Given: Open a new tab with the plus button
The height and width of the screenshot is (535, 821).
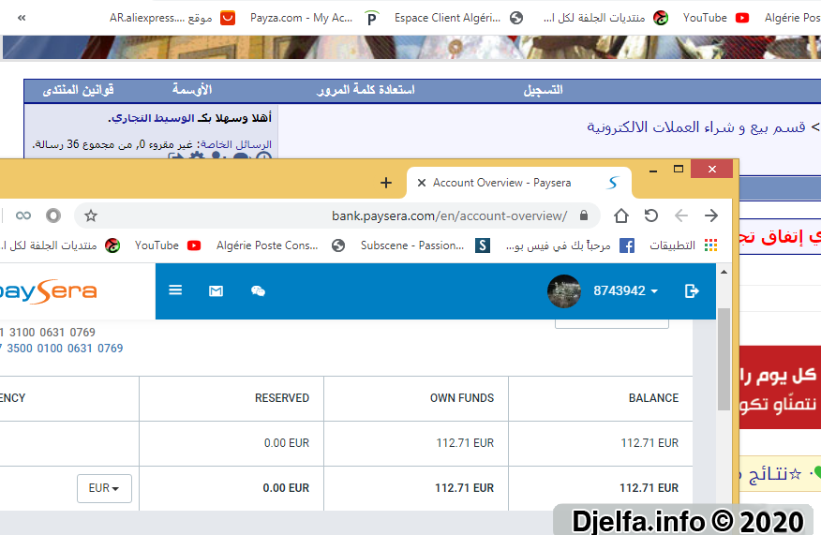Looking at the screenshot, I should coord(386,183).
